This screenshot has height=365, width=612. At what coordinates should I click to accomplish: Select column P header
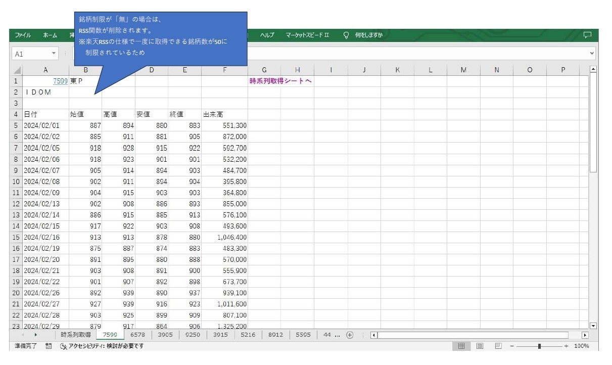pyautogui.click(x=563, y=71)
